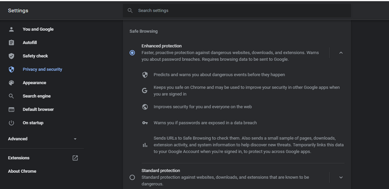Image resolution: width=389 pixels, height=189 pixels.
Task: Click the clipboard Autofill icon
Action: (11, 43)
